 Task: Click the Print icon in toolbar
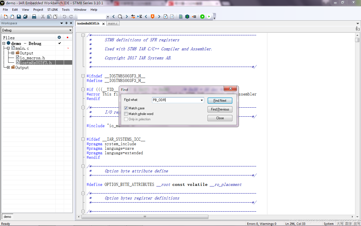pyautogui.click(x=34, y=17)
